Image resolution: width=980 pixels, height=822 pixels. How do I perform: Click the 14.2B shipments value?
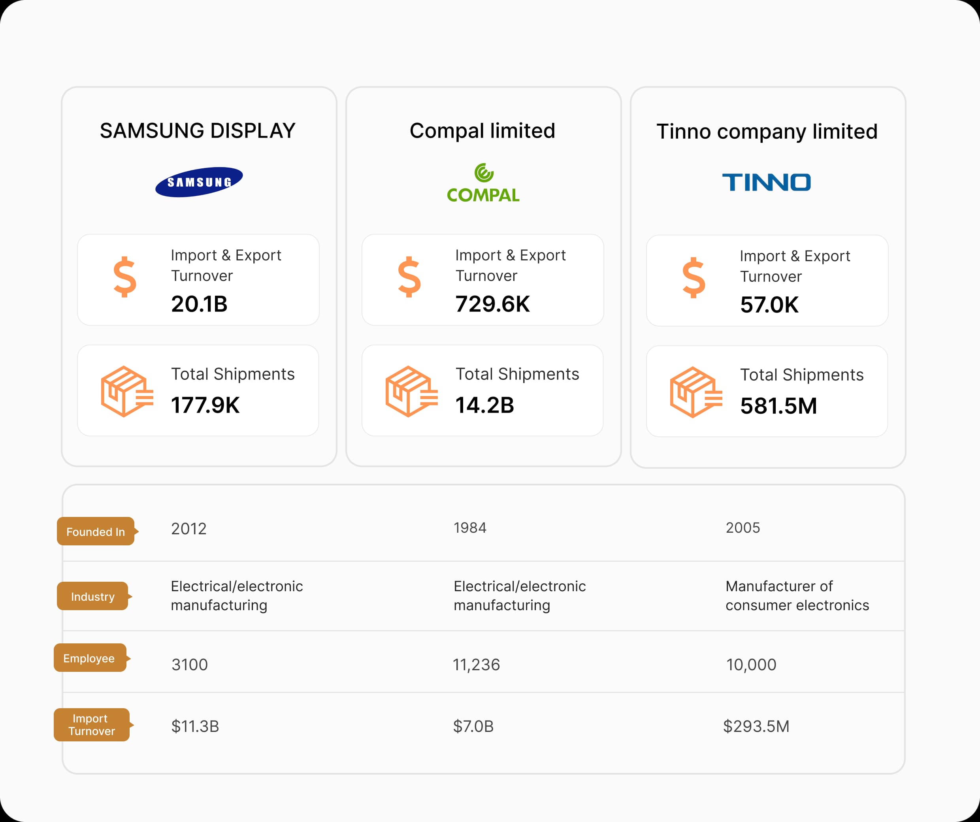pos(485,405)
